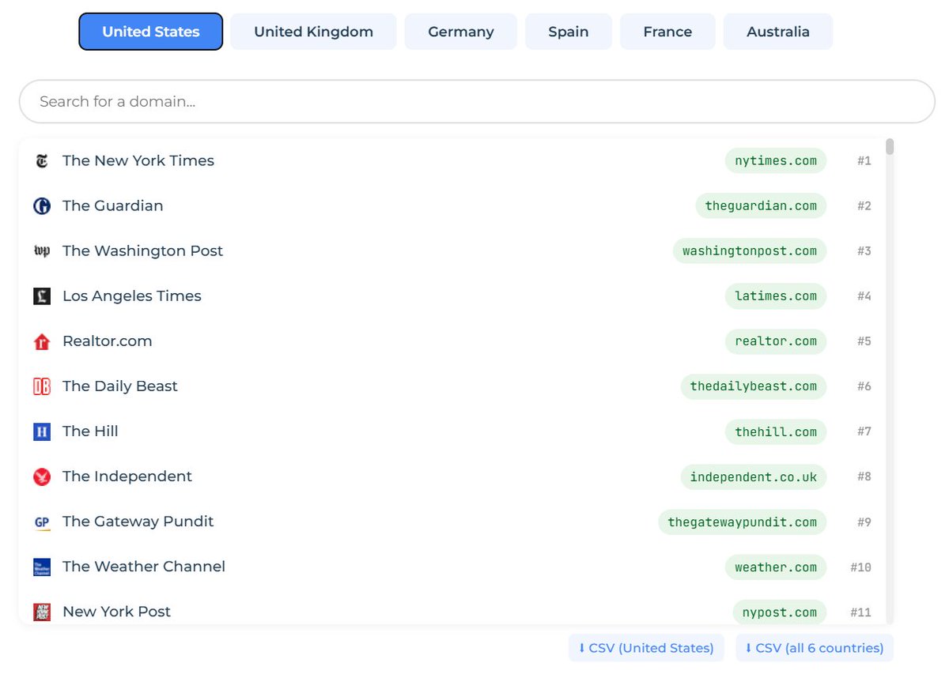Click the New York Post icon
The height and width of the screenshot is (678, 949).
42,612
